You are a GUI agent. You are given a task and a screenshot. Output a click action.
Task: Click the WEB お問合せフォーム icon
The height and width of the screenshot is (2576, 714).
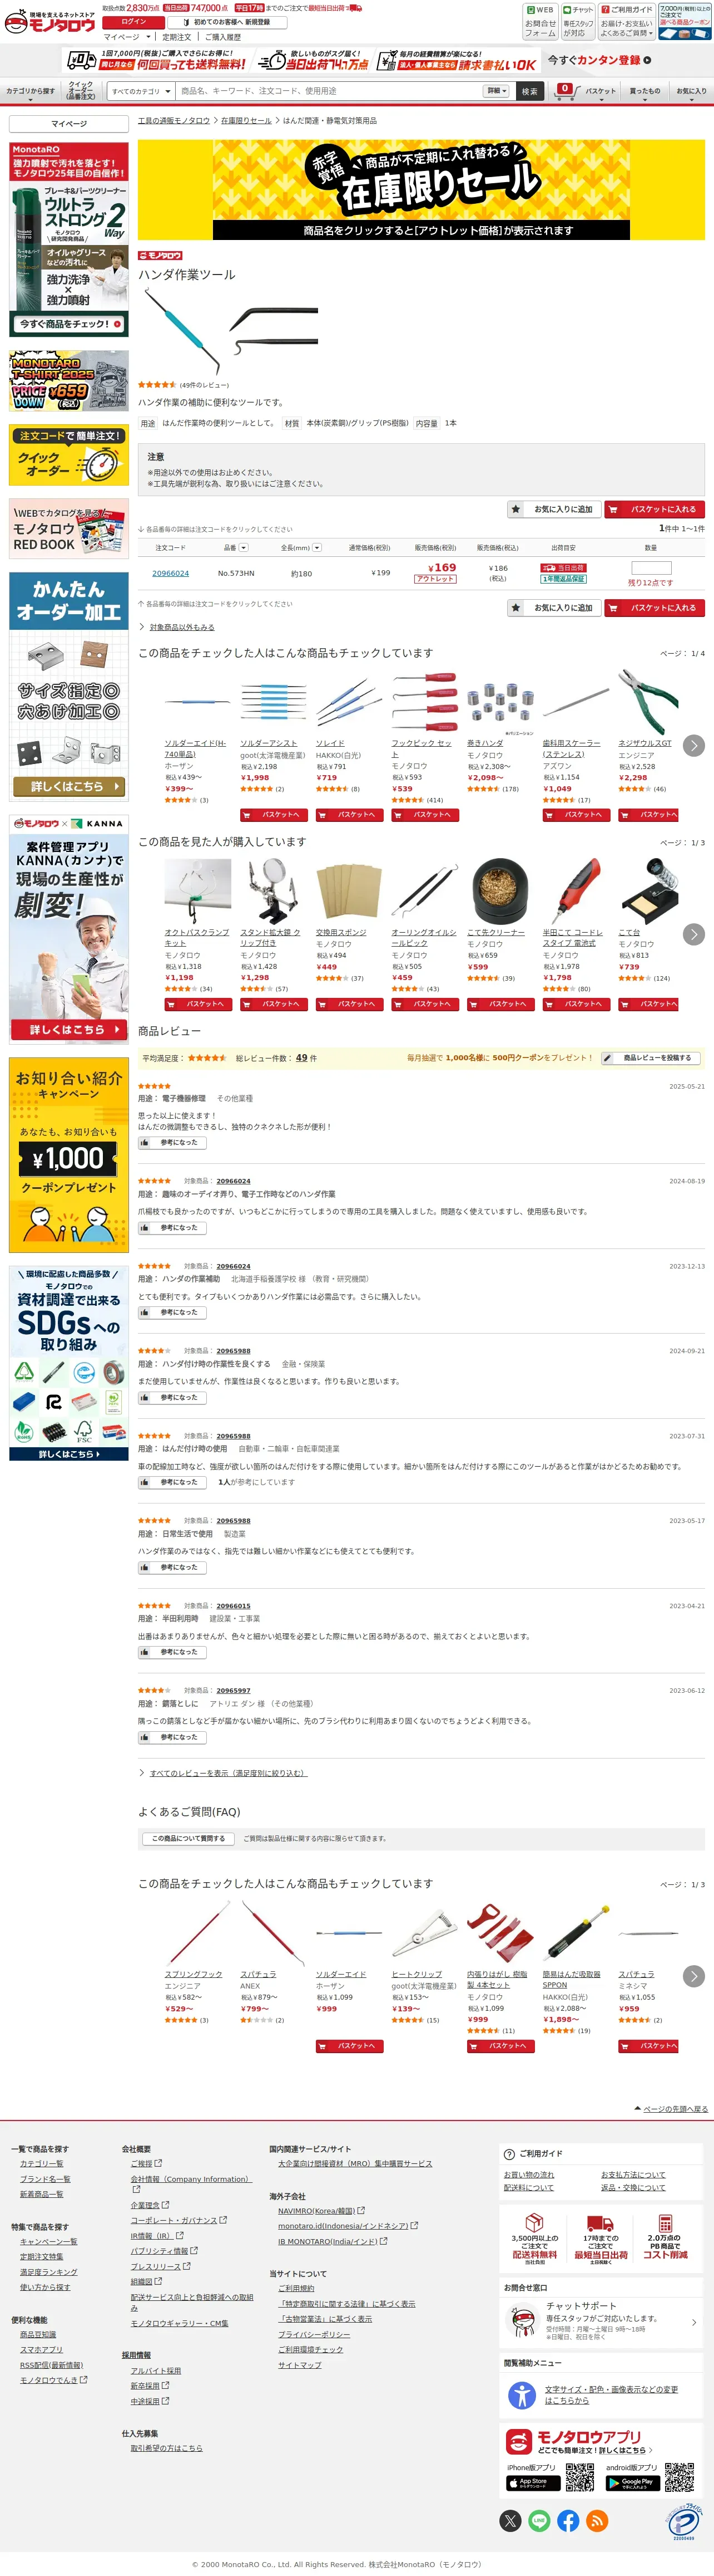(541, 21)
